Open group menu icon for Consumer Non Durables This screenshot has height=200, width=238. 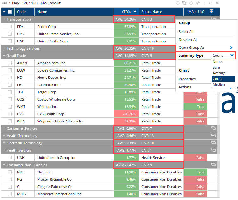coord(213,165)
